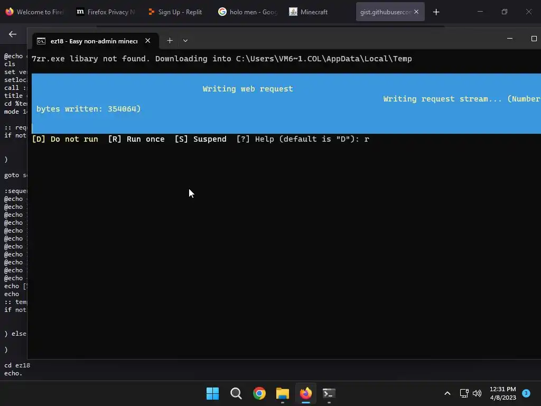Open terminal profile dropdown arrow
Screen dimensions: 541x406
(185, 41)
